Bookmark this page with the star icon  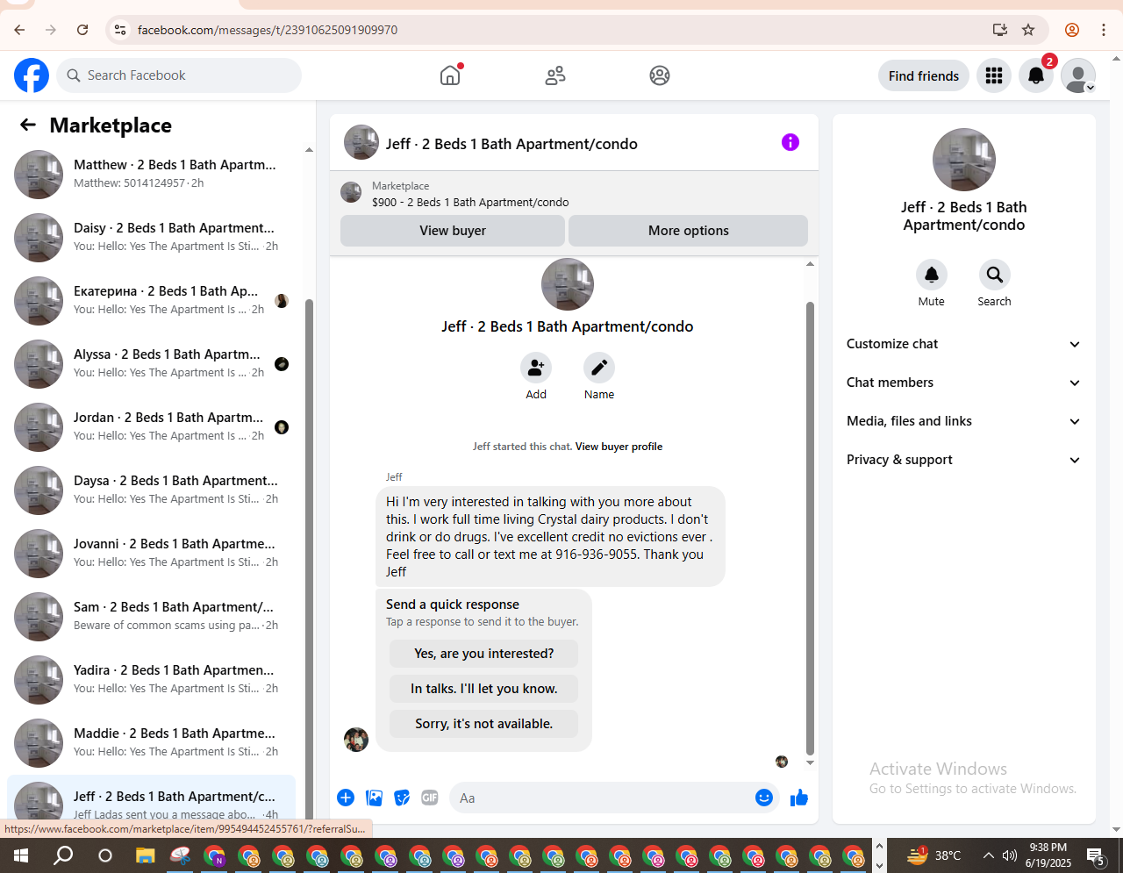[1028, 30]
